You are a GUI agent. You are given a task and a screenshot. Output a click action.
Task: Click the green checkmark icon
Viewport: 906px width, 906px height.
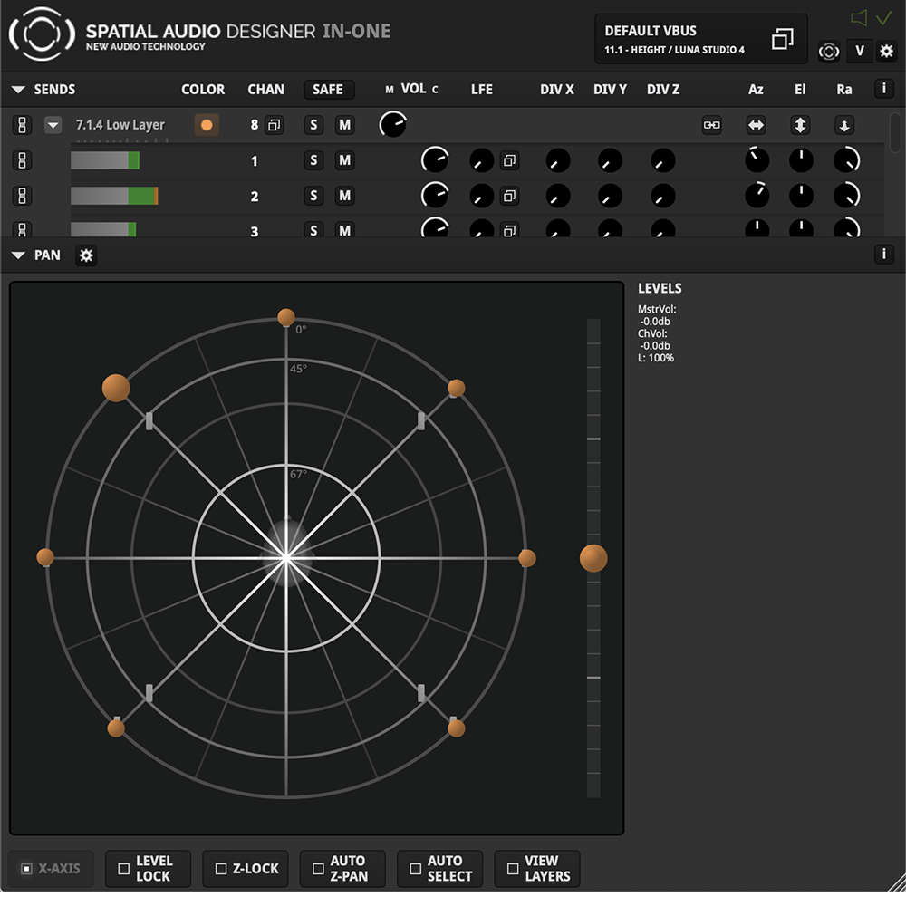tap(883, 18)
